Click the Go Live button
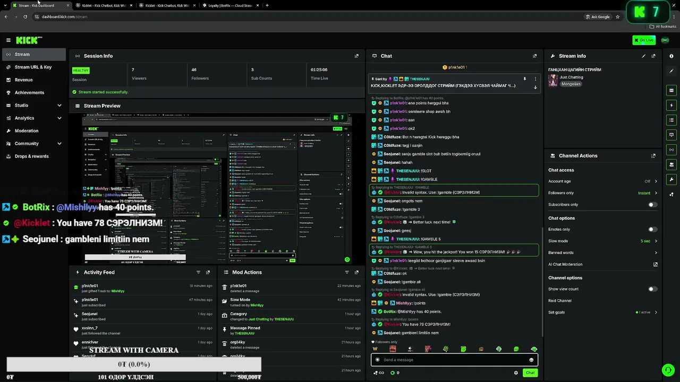This screenshot has width=680, height=382. (644, 40)
